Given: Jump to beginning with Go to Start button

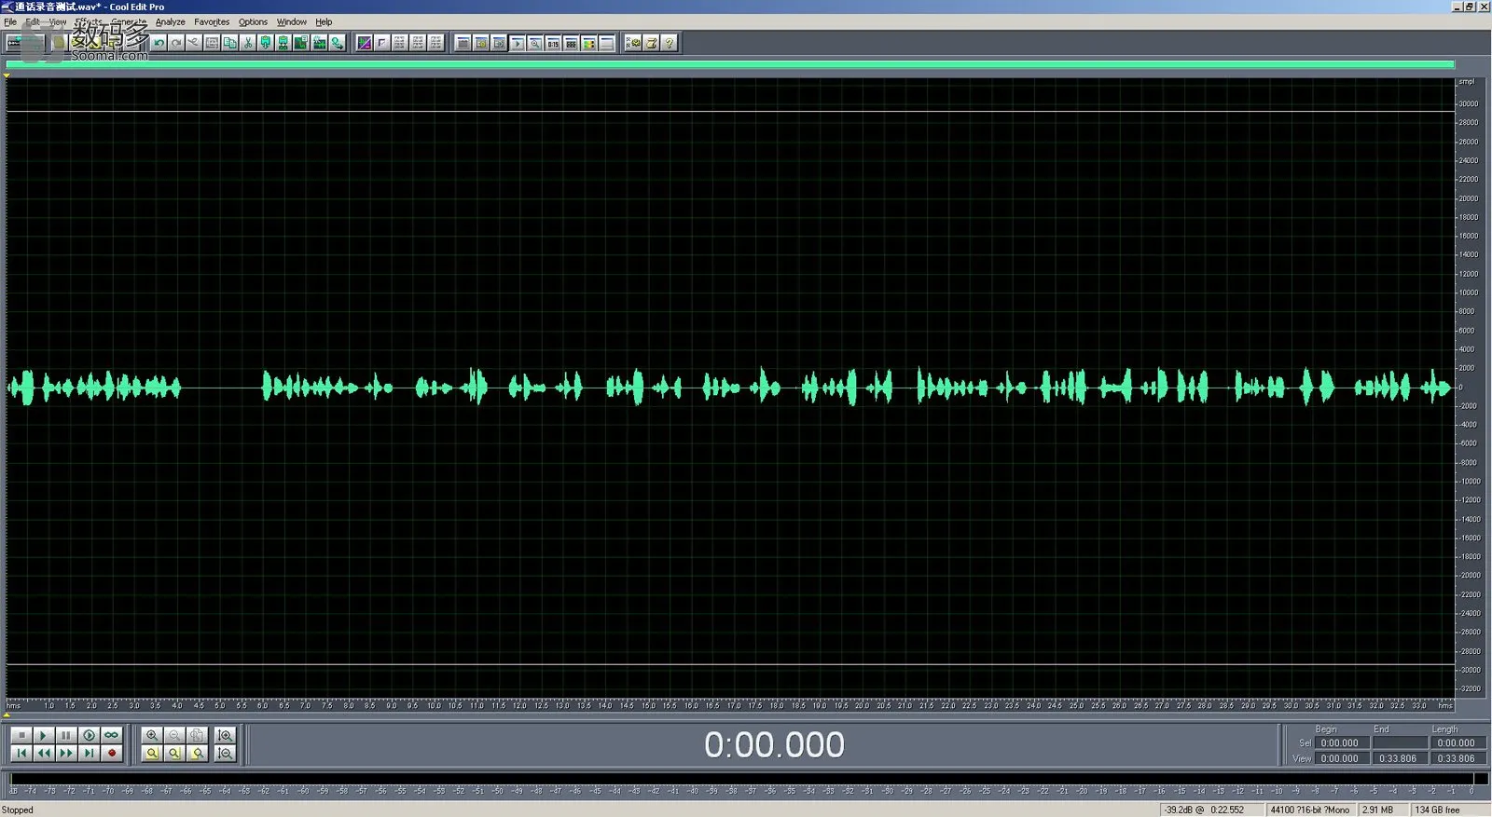Looking at the screenshot, I should 21,753.
